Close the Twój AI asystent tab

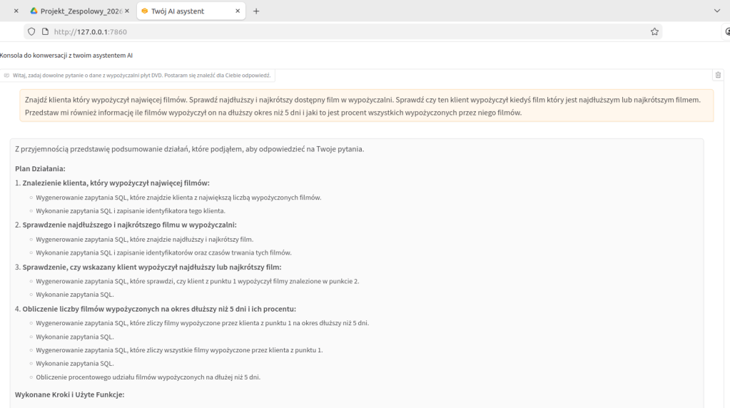(x=238, y=11)
